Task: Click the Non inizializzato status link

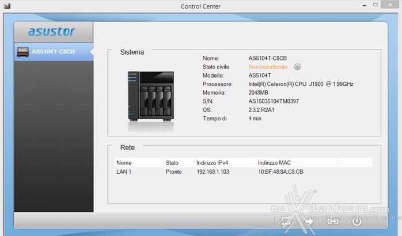Action: (x=268, y=67)
